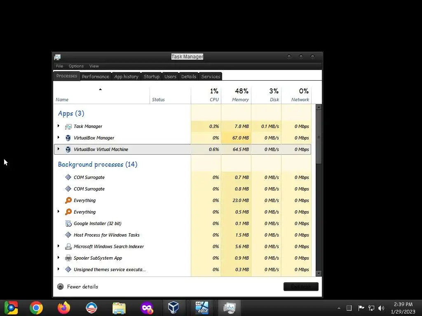Expand Spooler SubSystem App row
Image resolution: width=422 pixels, height=316 pixels.
click(x=59, y=258)
